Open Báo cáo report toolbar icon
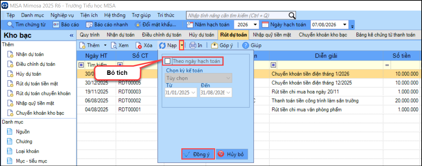 pyautogui.click(x=56, y=24)
